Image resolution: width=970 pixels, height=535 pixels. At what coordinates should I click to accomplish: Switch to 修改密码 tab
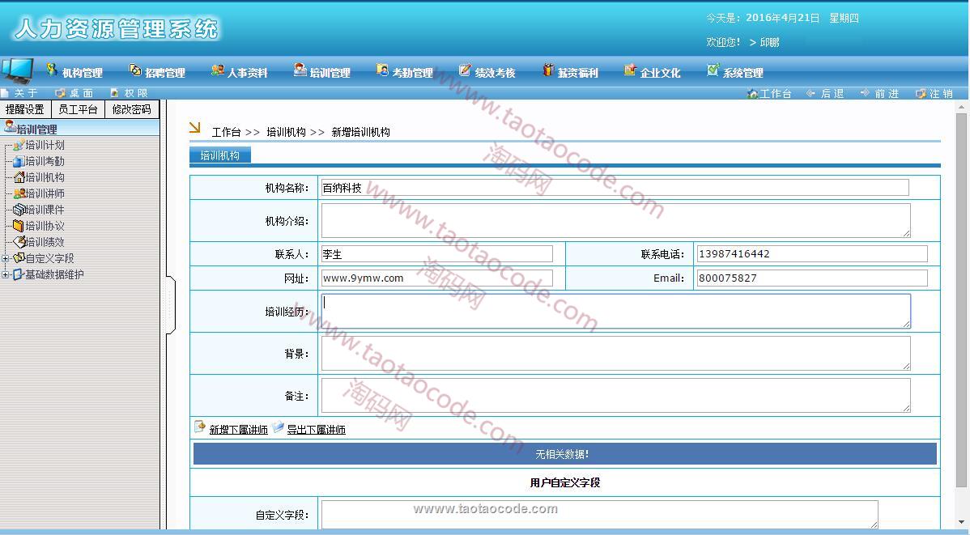[x=132, y=109]
